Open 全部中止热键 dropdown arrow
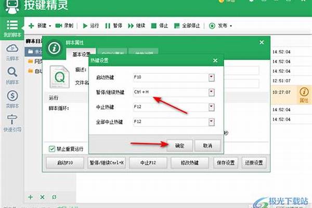This screenshot has width=312, height=208. point(211,122)
